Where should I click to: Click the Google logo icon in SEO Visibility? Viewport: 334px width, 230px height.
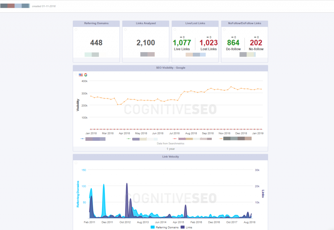(86, 75)
